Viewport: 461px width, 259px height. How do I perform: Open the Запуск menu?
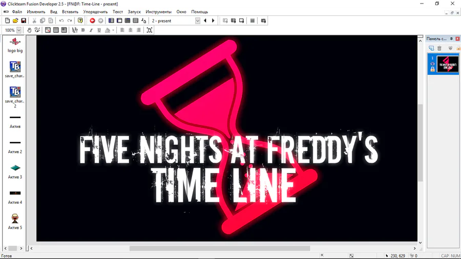134,12
